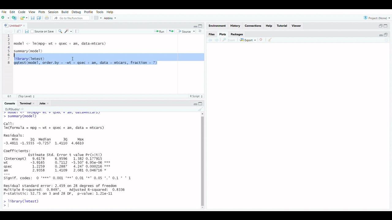392x220 pixels.
Task: Switch to the Console tab
Action: [10, 103]
